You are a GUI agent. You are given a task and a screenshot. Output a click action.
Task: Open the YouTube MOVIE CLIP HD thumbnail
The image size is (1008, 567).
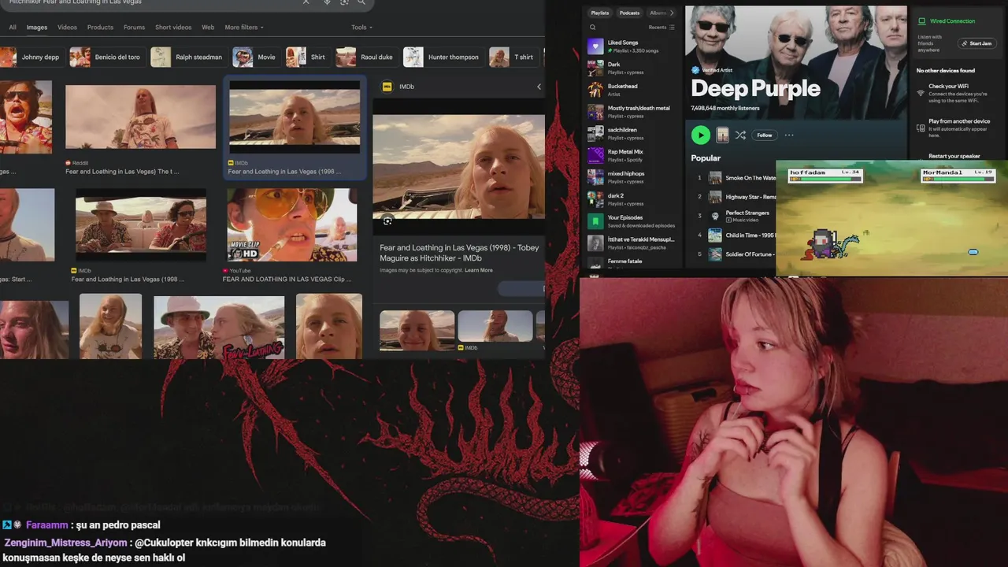click(x=292, y=224)
